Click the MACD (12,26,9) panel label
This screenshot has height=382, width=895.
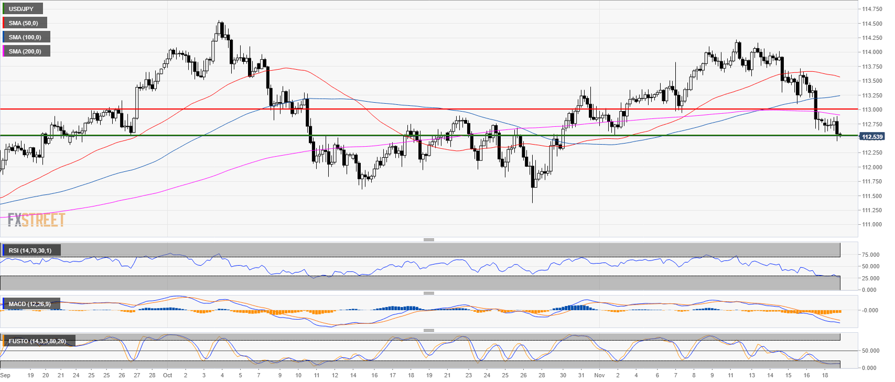pos(30,304)
